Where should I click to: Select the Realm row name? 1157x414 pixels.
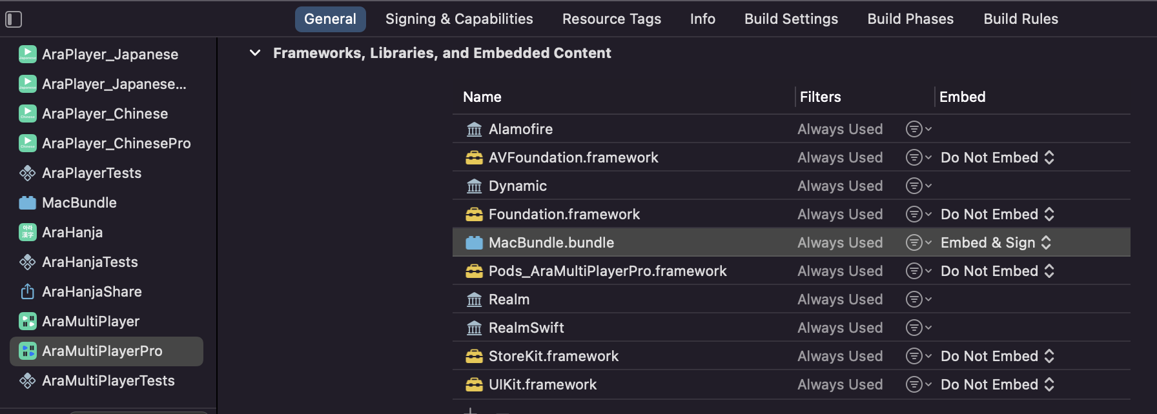click(x=509, y=299)
